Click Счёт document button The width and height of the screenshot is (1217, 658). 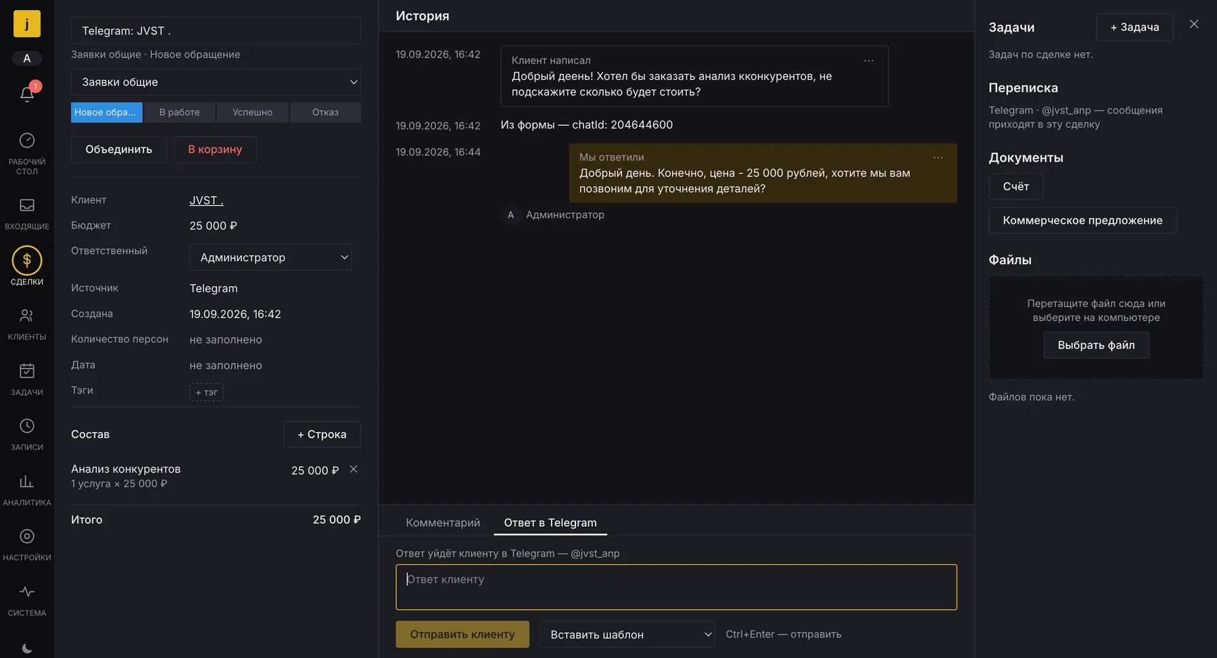[x=1016, y=187]
